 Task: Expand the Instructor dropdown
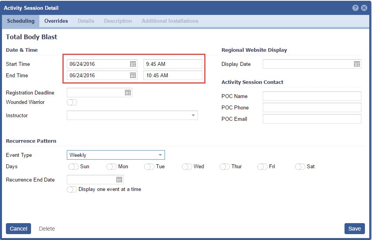(193, 115)
